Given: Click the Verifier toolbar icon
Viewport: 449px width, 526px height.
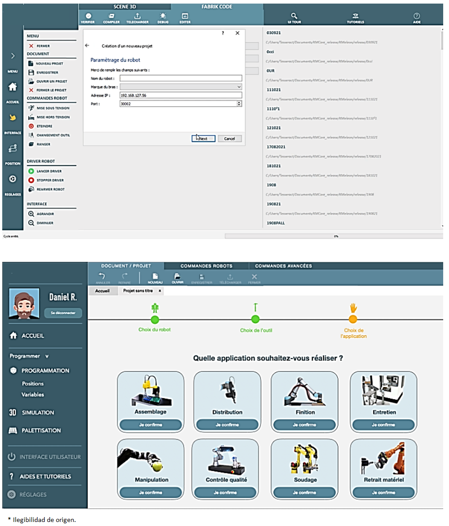Looking at the screenshot, I should click(x=88, y=17).
